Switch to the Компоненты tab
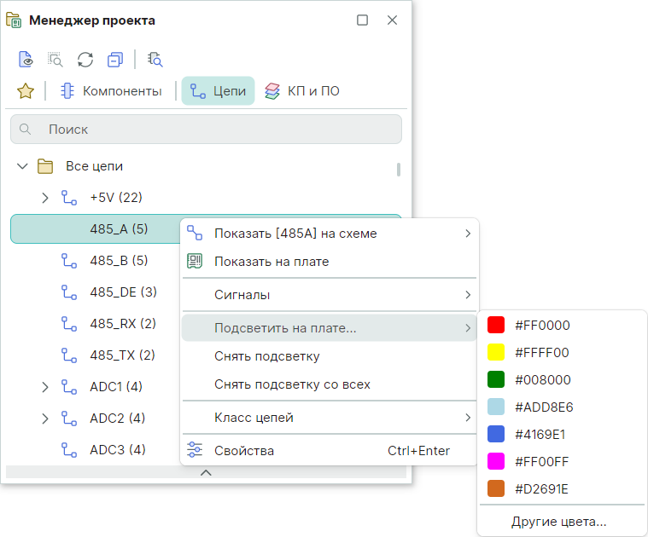The image size is (648, 537). click(110, 91)
